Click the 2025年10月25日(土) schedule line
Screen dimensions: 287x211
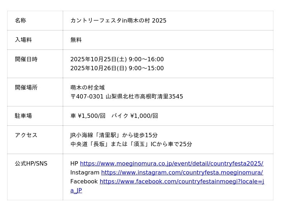pyautogui.click(x=117, y=59)
